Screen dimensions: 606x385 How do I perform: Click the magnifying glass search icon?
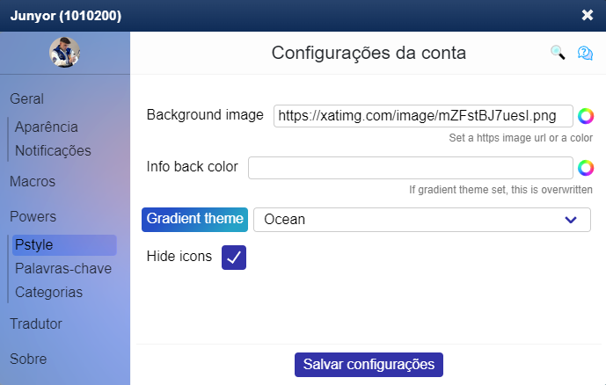pos(558,53)
